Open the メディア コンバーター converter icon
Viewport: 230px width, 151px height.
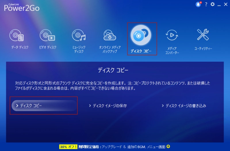pos(172,35)
